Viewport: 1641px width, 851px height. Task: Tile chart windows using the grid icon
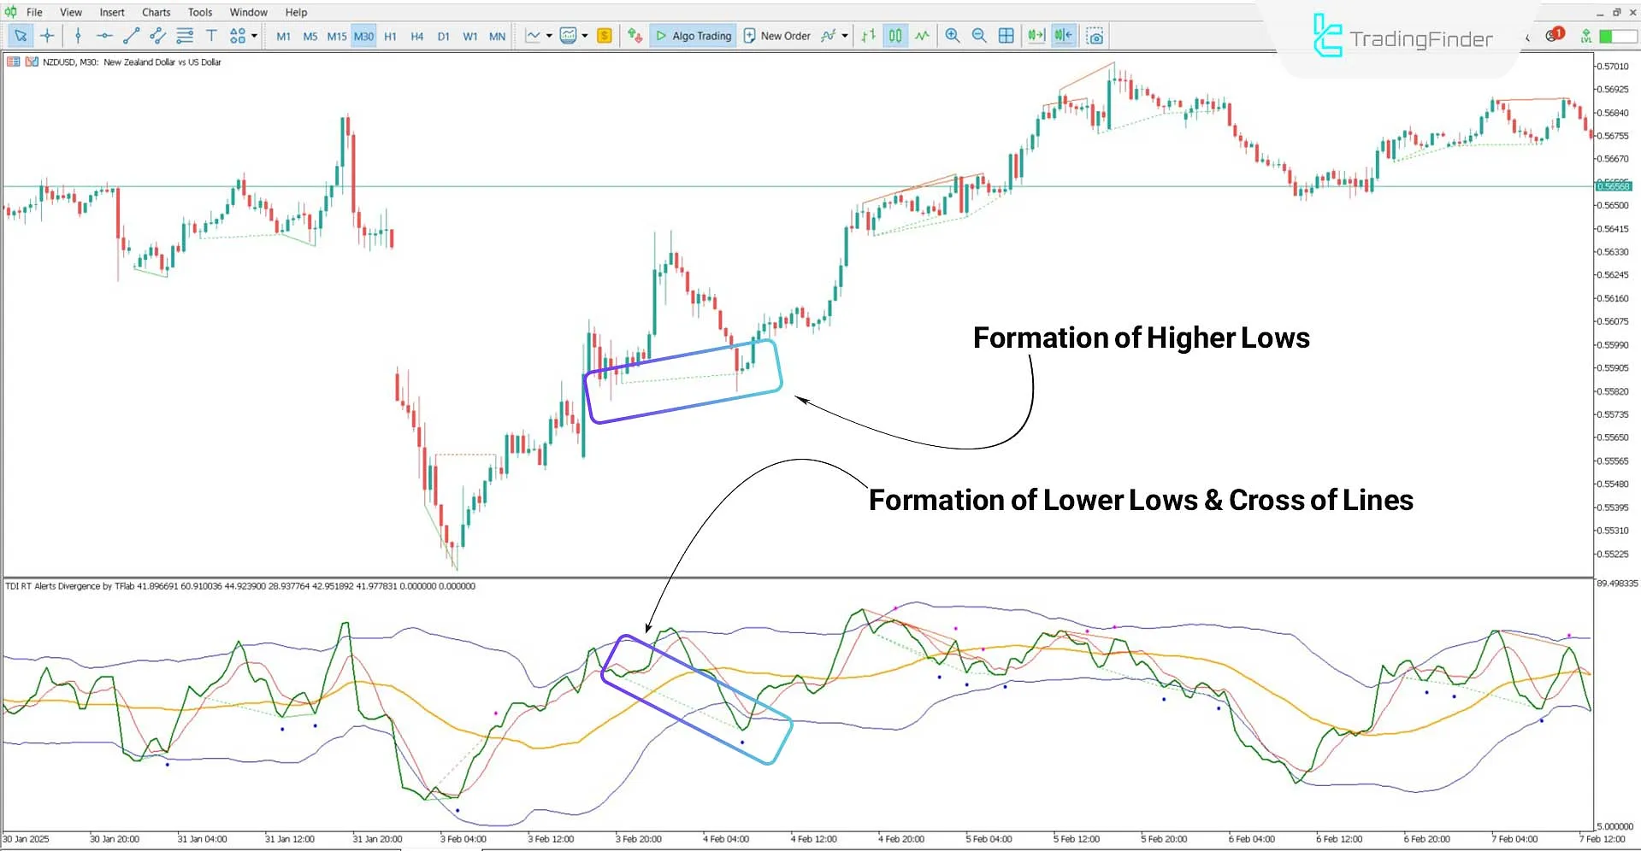coord(1006,35)
